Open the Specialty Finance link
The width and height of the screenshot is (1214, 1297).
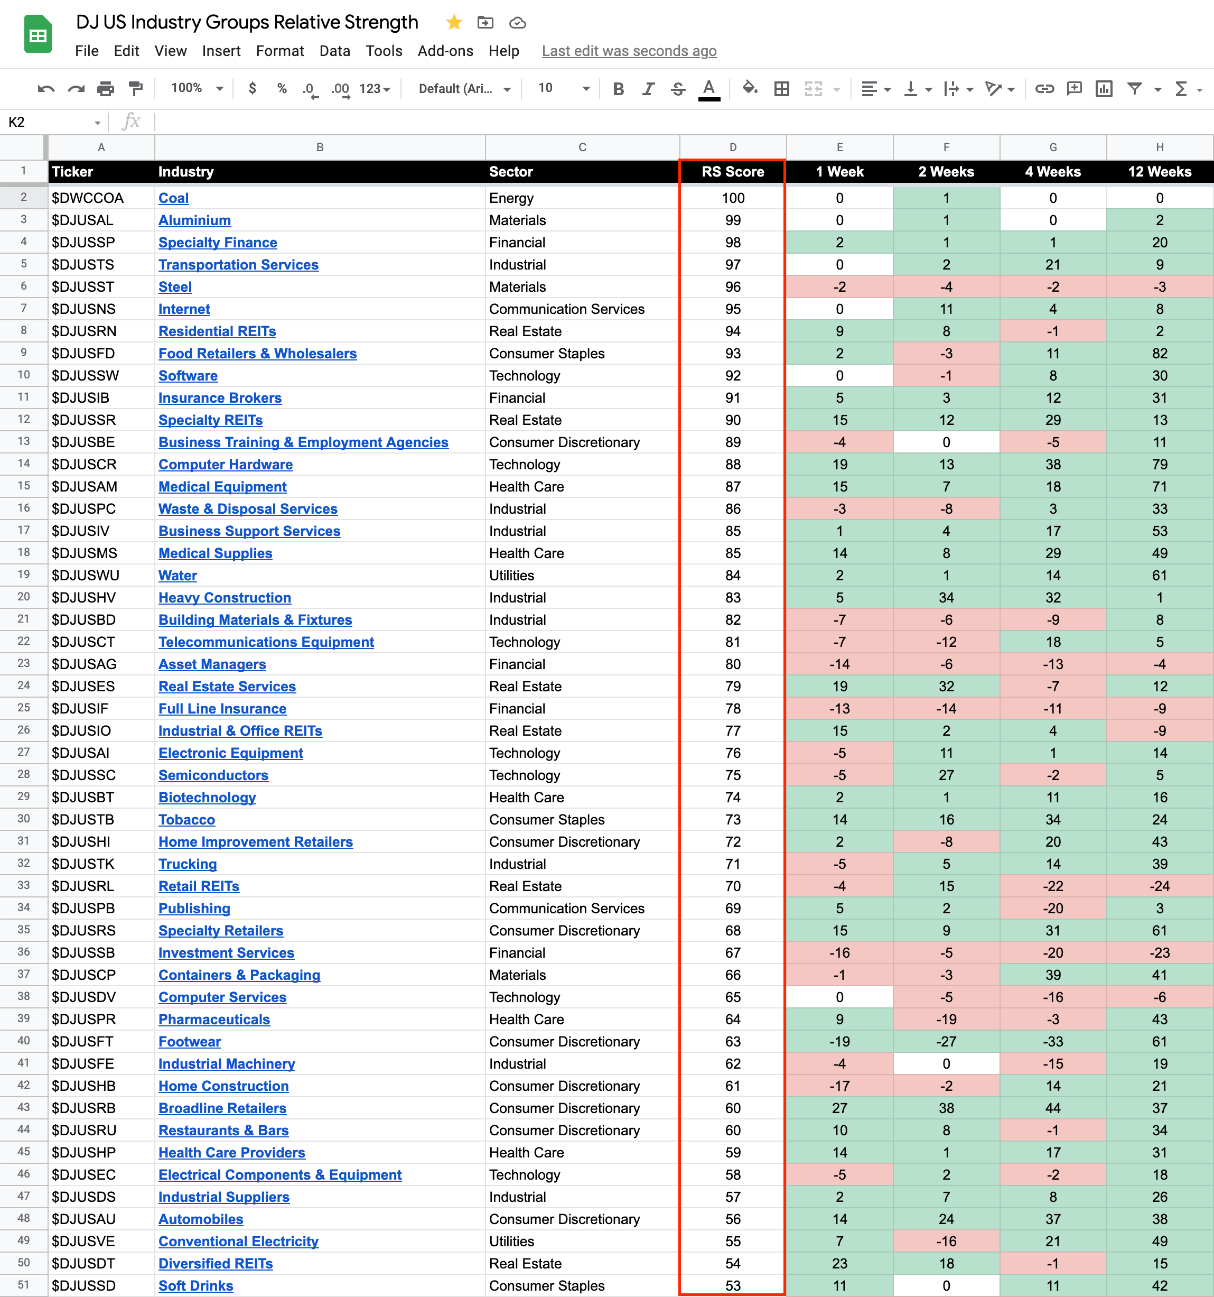click(x=218, y=243)
